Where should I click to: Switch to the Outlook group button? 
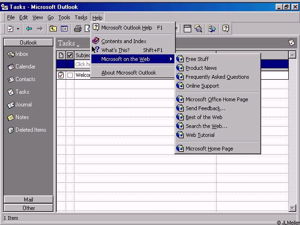pyautogui.click(x=28, y=42)
